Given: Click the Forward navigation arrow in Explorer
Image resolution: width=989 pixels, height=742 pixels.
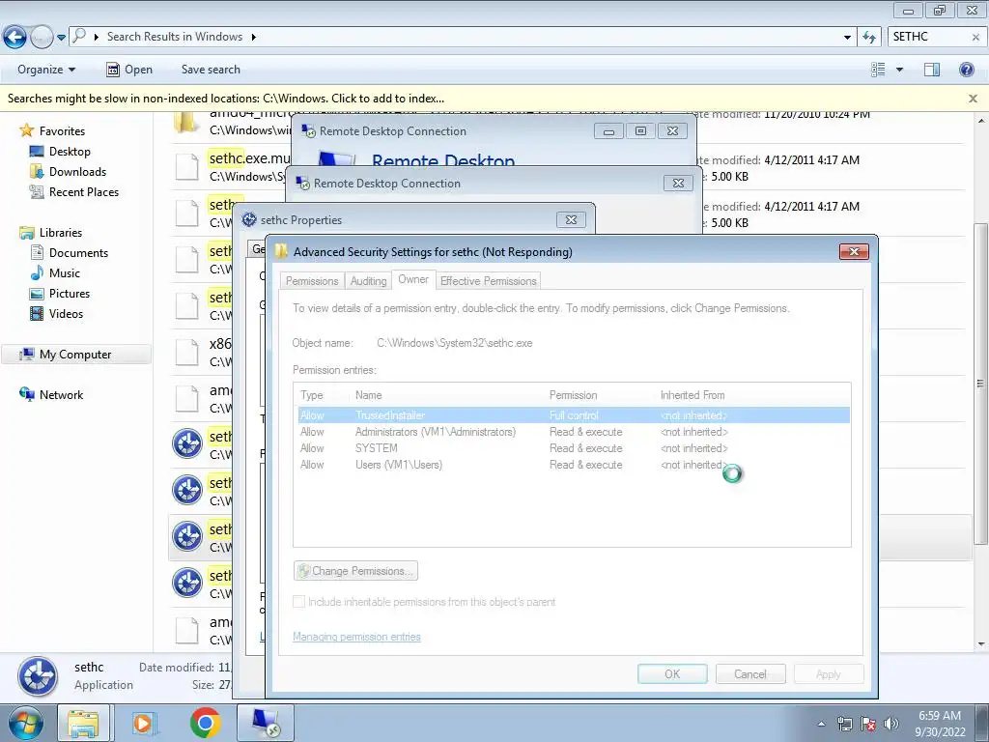Looking at the screenshot, I should (42, 37).
